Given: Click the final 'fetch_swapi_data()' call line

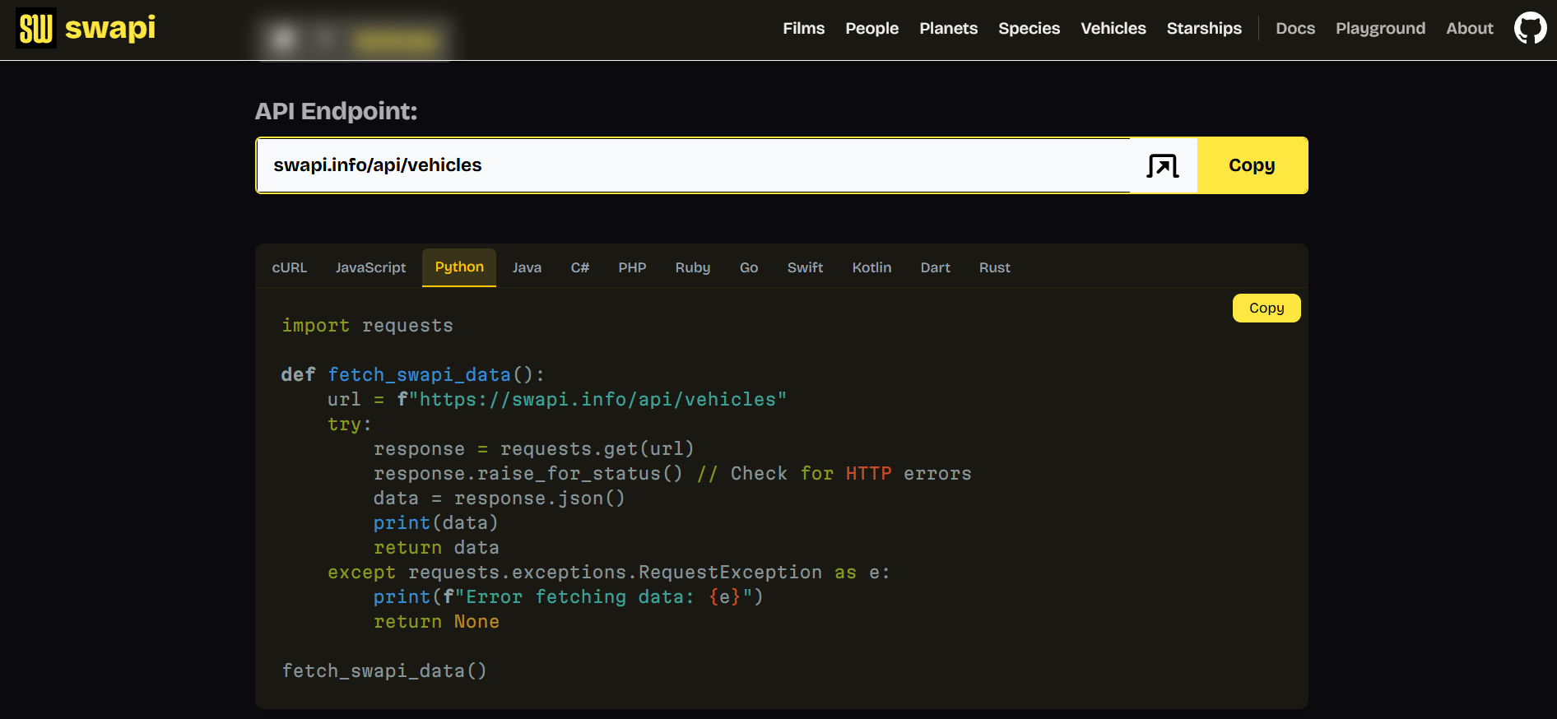Looking at the screenshot, I should 384,671.
